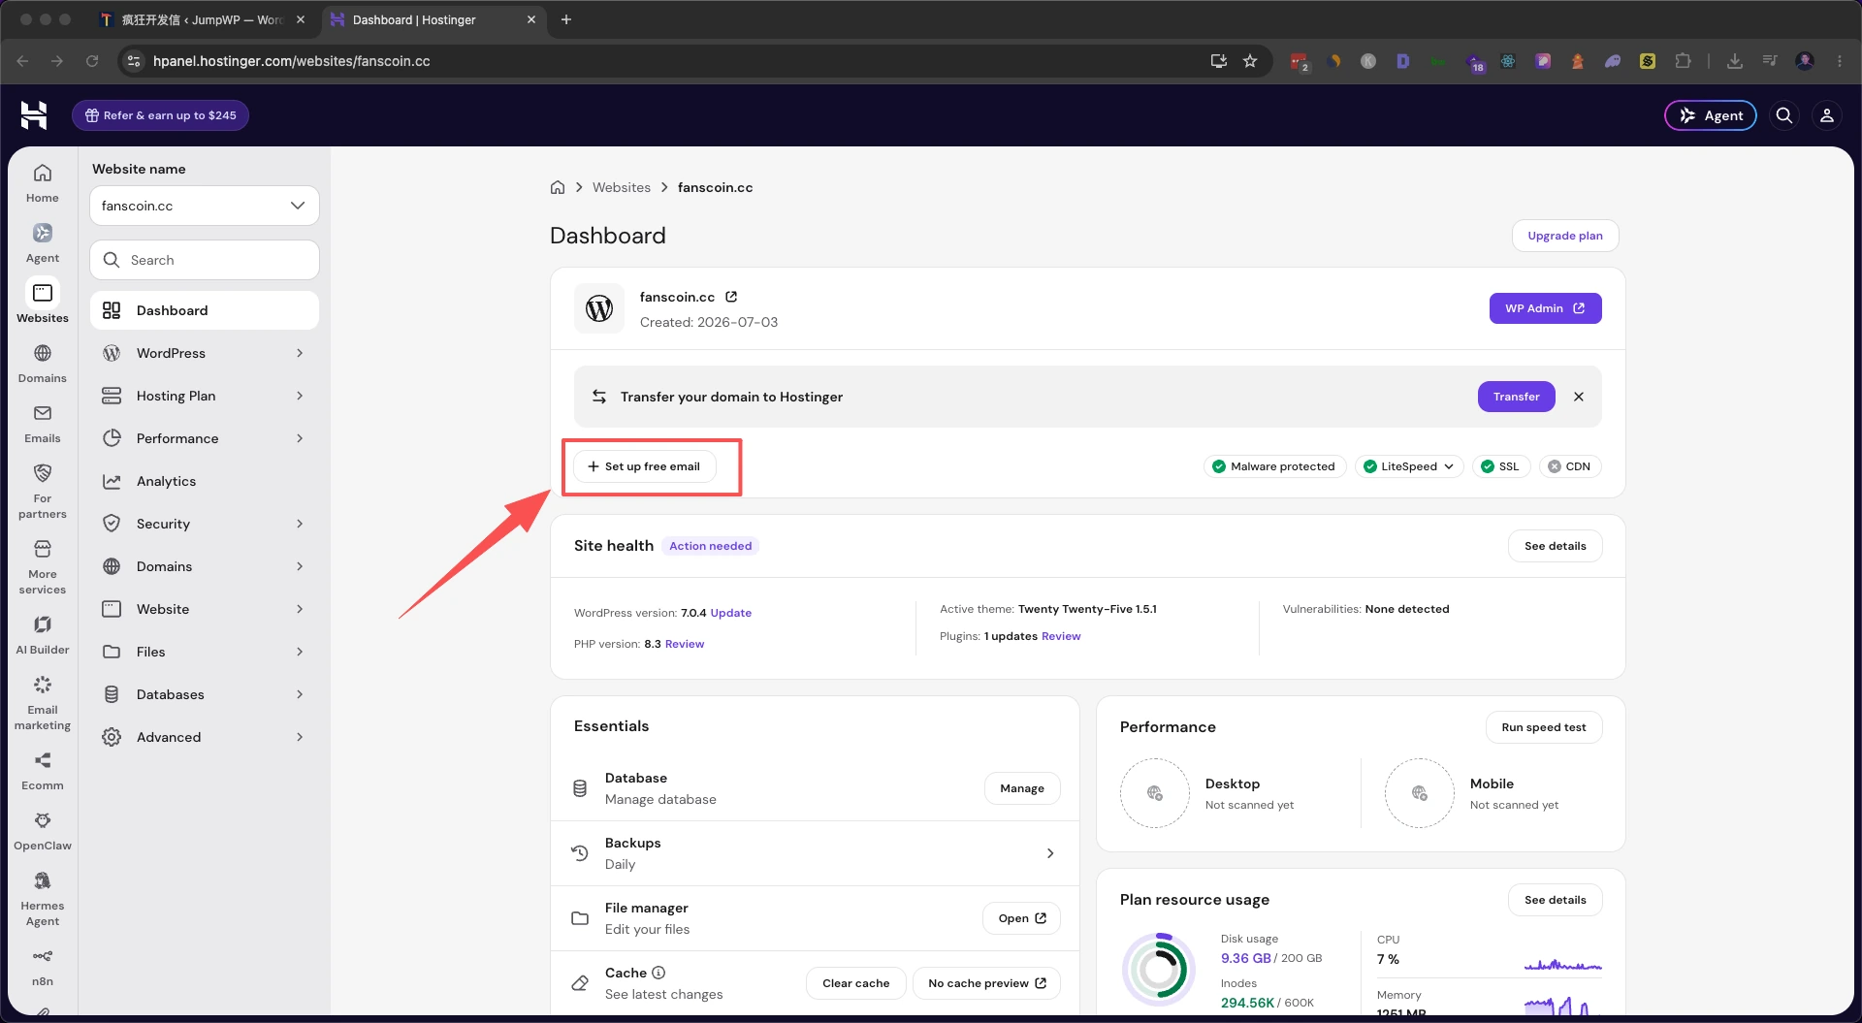1862x1023 pixels.
Task: Click the Hostinger logo
Action: 34,115
